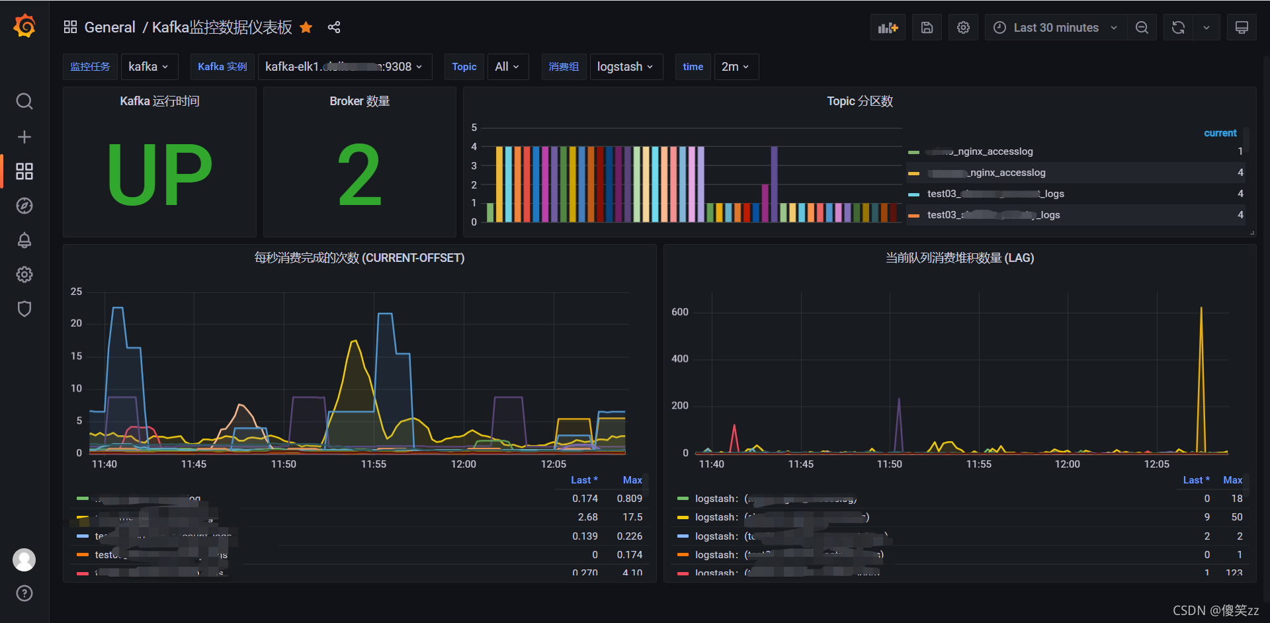Click the user avatar in sidebar
The width and height of the screenshot is (1270, 623).
[24, 560]
